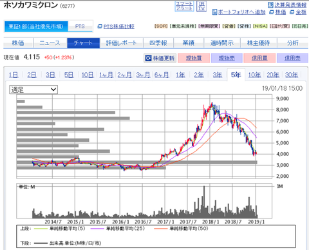The width and height of the screenshot is (309, 250).
Task: Click the 単元未満株 label tag
Action: coord(183,26)
